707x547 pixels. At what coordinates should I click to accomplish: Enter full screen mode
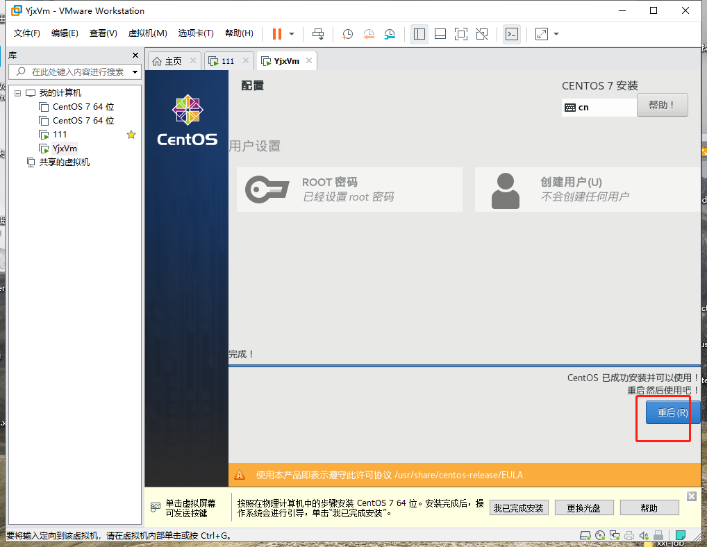(x=460, y=33)
